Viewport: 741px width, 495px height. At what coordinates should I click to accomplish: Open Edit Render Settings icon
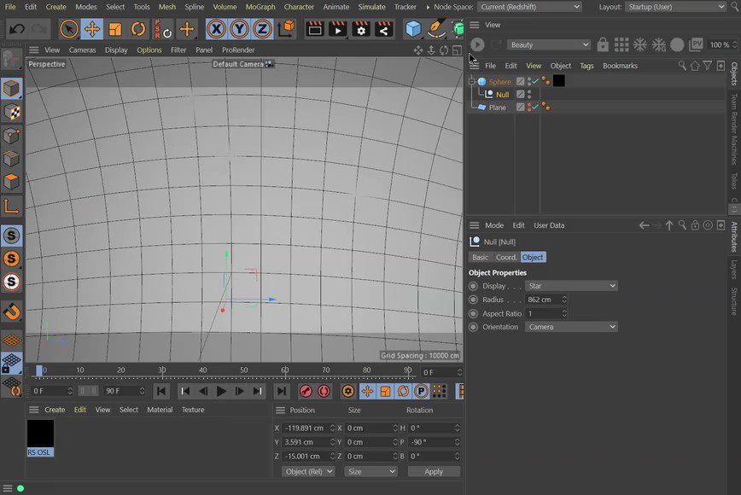pos(361,30)
